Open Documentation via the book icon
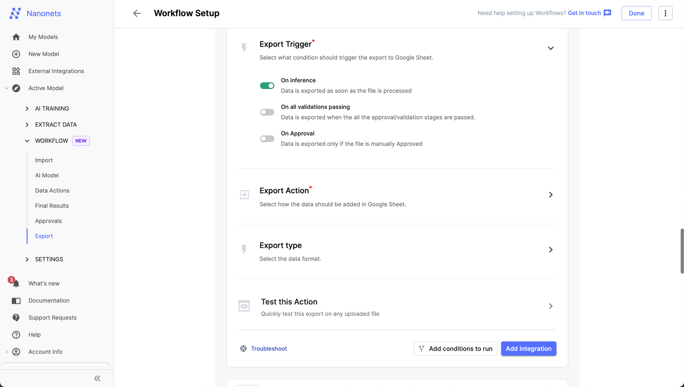Viewport: 684px width, 387px height. [16, 300]
